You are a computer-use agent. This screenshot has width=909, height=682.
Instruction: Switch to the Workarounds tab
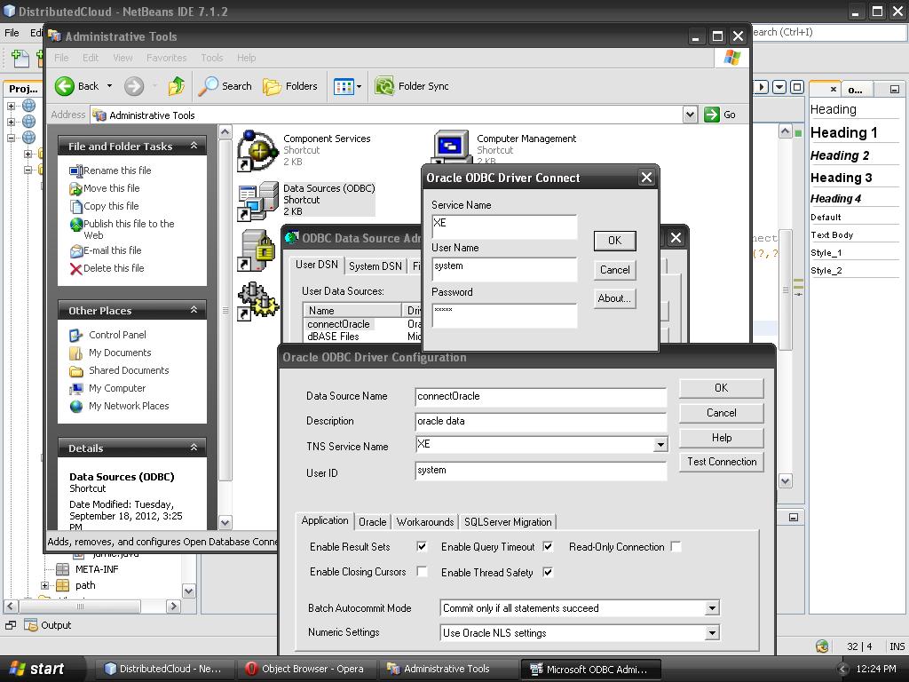[x=425, y=522]
